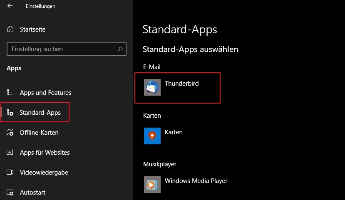This screenshot has width=345, height=200.
Task: Click the Thunderbird app icon
Action: click(x=152, y=88)
